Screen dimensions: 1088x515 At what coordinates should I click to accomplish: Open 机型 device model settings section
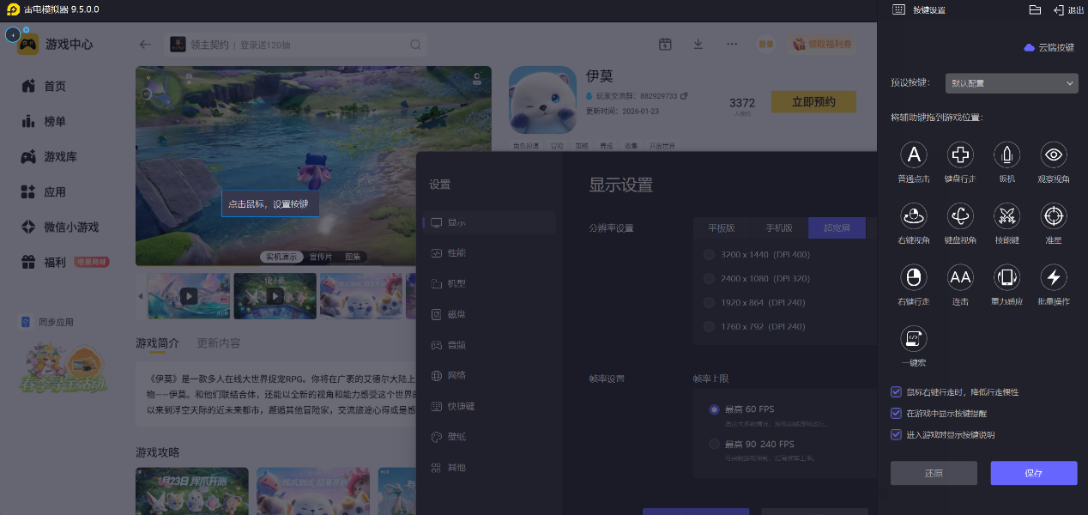(490, 283)
